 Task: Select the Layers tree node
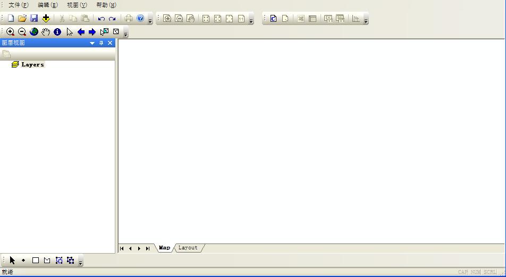pyautogui.click(x=32, y=64)
